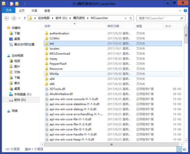The image size is (190, 154).
Task: Select api-ms-win-core-debug-l1-1-0.dll file name
Action: click(x=73, y=109)
